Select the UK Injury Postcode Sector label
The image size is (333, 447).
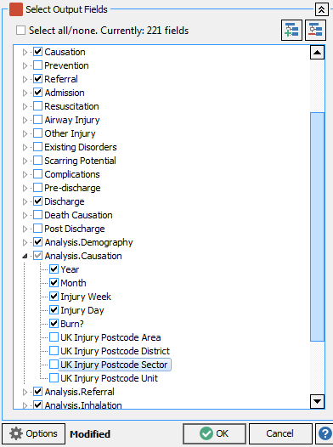coord(114,365)
